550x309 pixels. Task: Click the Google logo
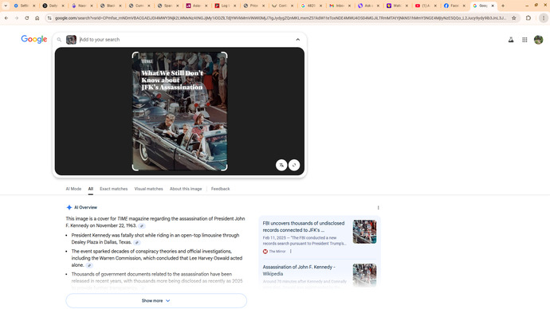click(x=34, y=39)
